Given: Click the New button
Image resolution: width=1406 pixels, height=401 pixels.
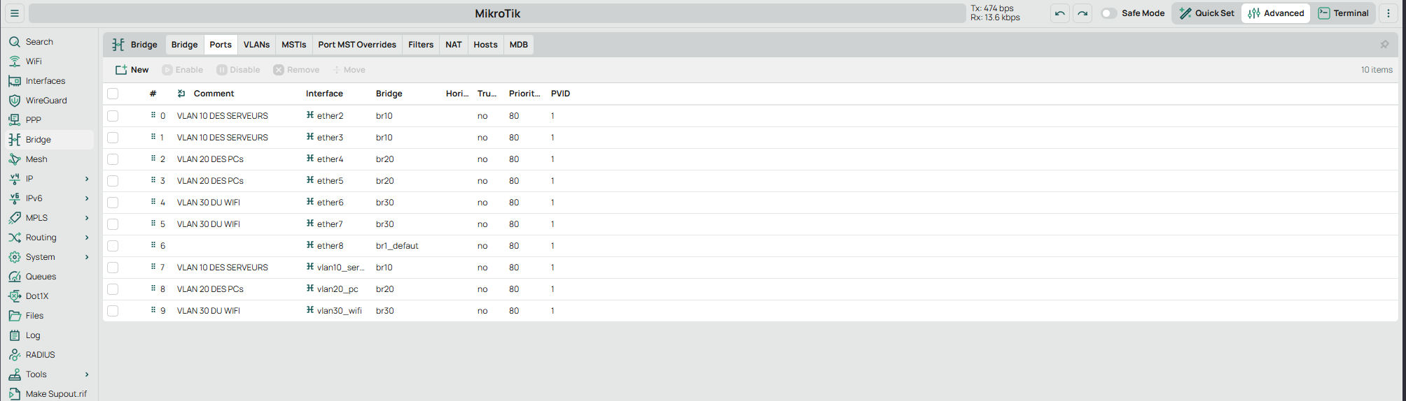Looking at the screenshot, I should click(132, 70).
